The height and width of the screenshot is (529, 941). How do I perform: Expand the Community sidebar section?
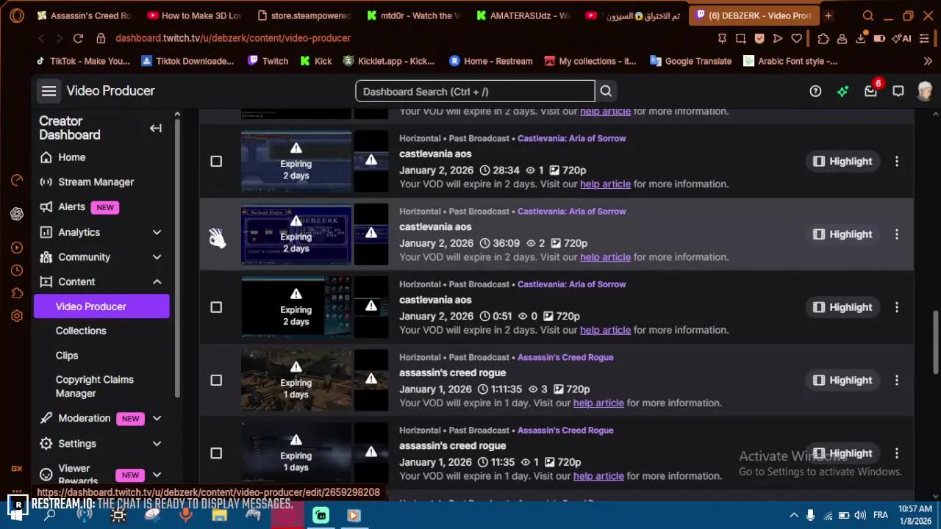(157, 257)
